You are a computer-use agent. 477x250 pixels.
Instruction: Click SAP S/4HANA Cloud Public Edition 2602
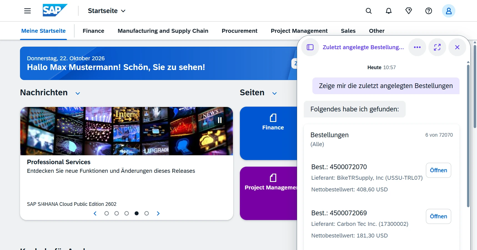pos(72,204)
